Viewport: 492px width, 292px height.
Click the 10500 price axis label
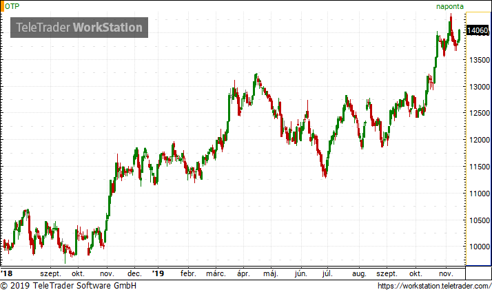pyautogui.click(x=480, y=220)
